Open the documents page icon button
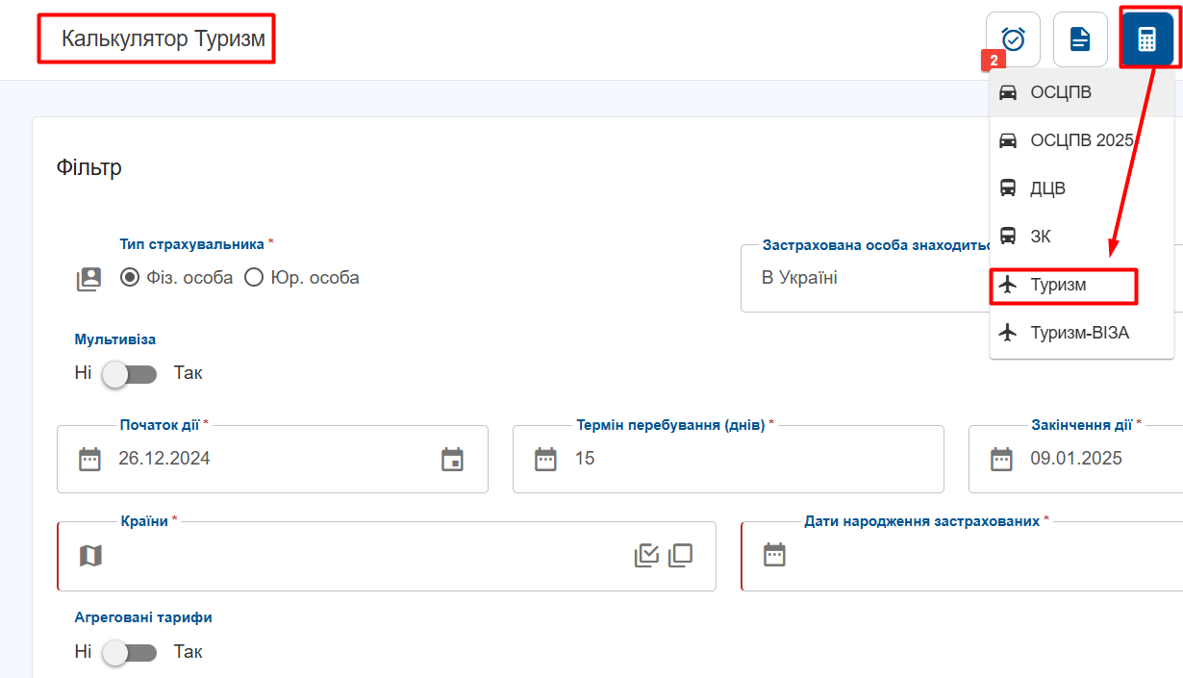 click(1080, 39)
